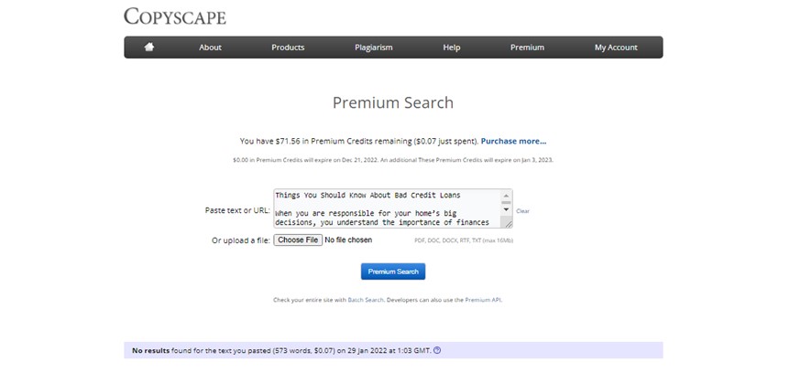Image resolution: width=790 pixels, height=373 pixels.
Task: Open the Plagiarism menu
Action: 373,48
